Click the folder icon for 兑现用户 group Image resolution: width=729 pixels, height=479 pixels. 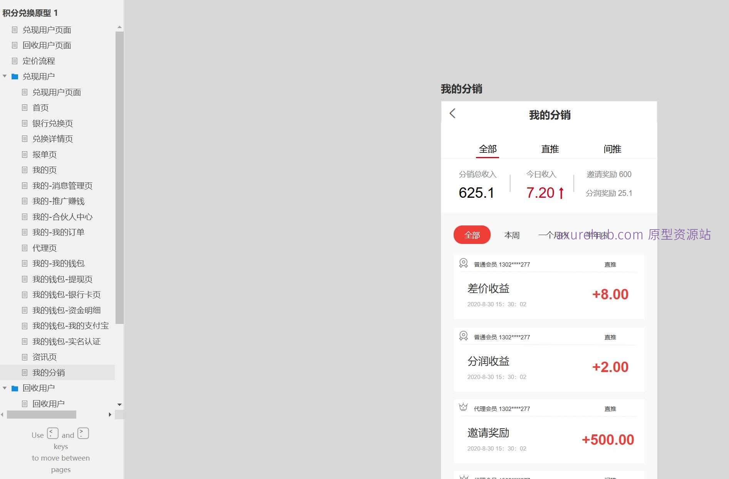coord(15,76)
